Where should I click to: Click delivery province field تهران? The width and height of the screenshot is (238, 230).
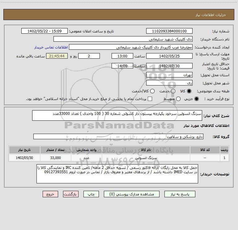pyautogui.click(x=169, y=75)
